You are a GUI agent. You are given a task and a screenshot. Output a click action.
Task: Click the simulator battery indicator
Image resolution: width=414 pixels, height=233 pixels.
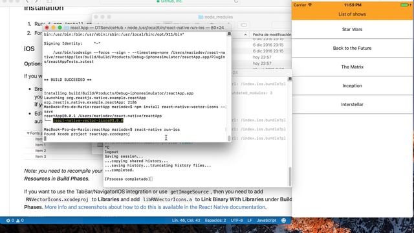tap(404, 5)
